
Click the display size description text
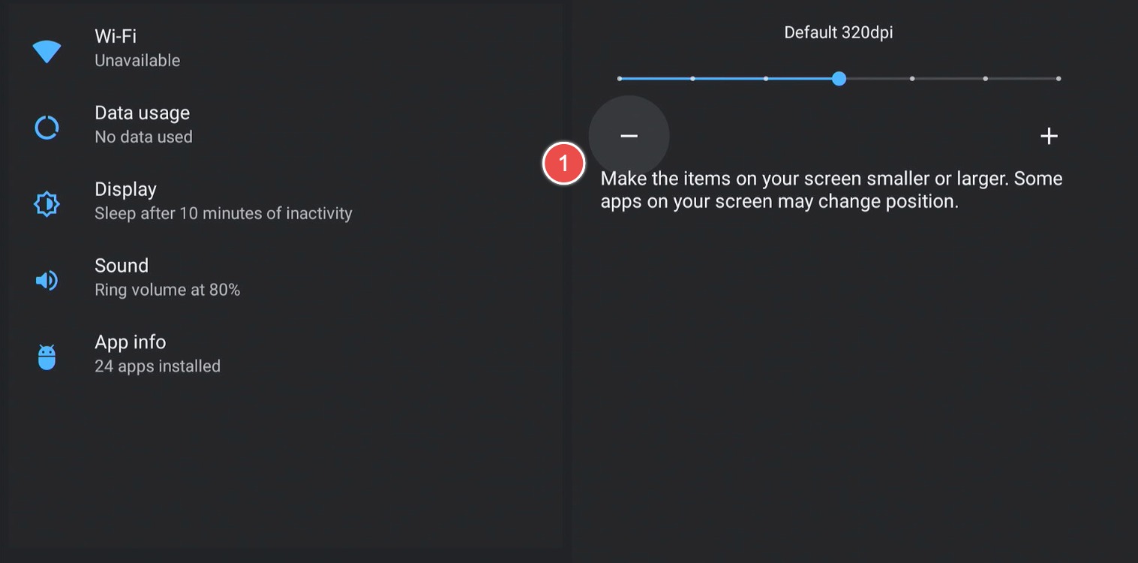tap(831, 189)
